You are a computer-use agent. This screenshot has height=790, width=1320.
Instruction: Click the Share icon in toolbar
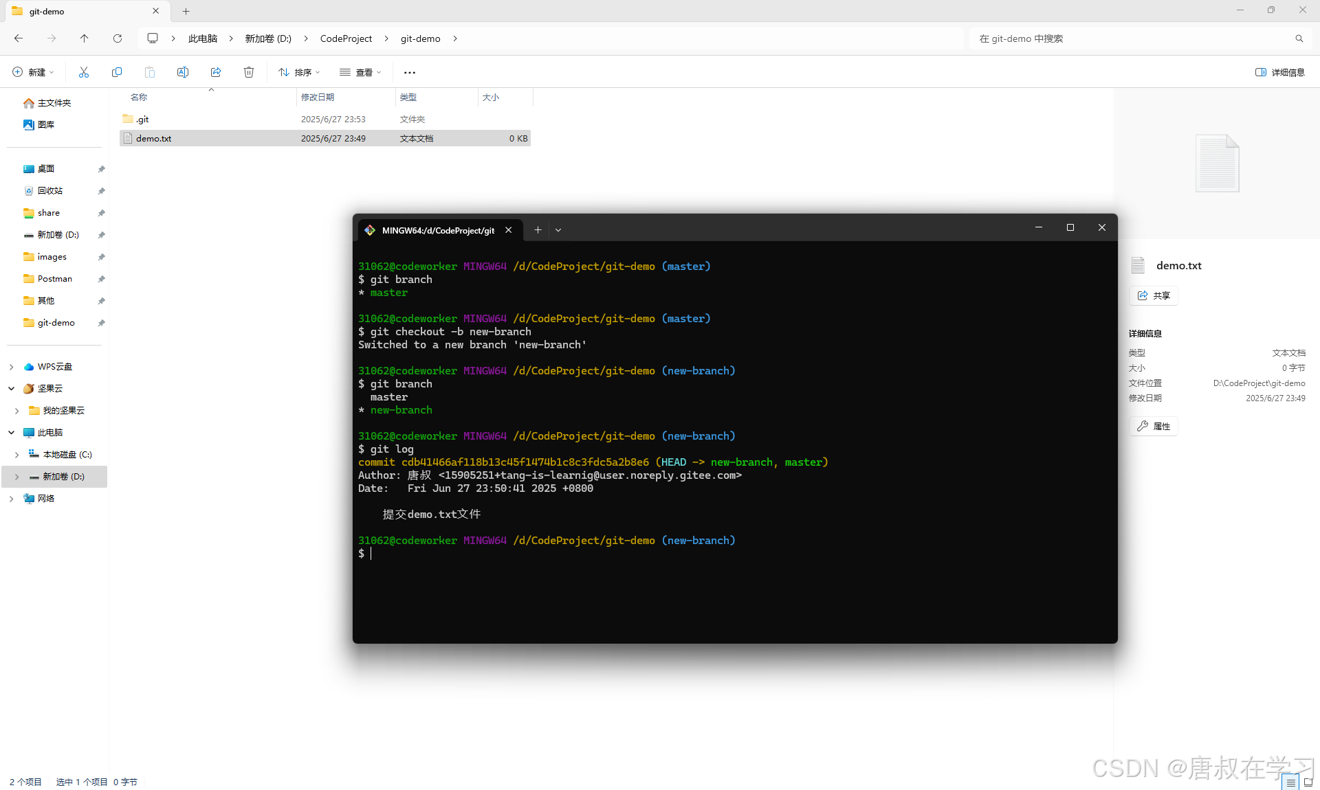coord(216,72)
